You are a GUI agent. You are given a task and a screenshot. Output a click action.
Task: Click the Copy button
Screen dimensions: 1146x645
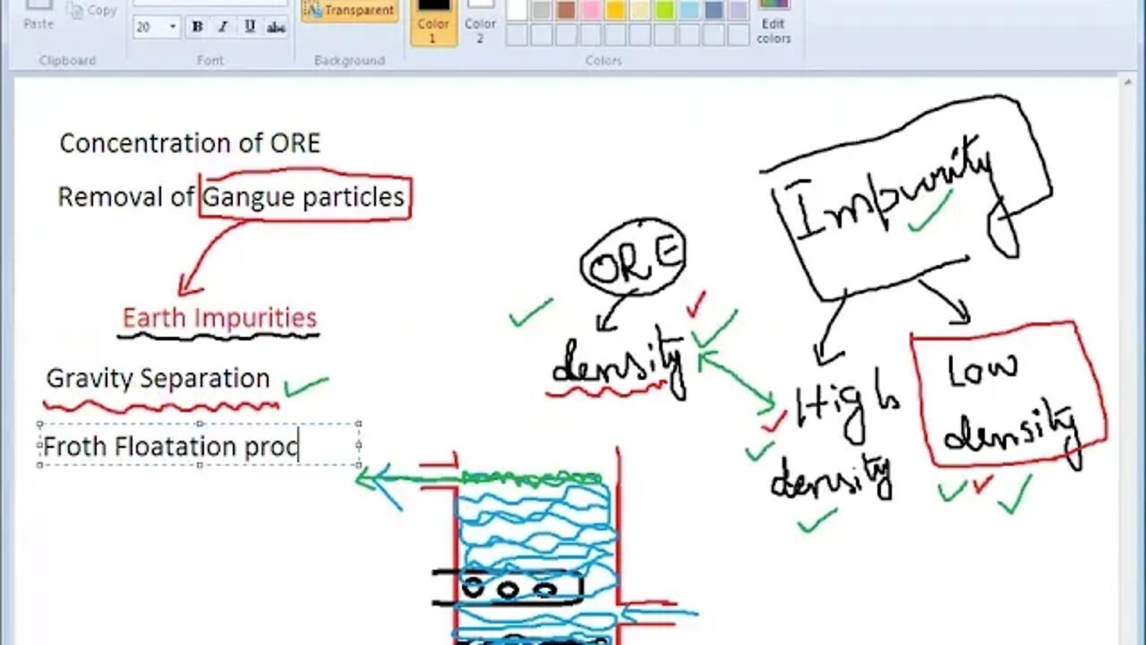[x=92, y=10]
